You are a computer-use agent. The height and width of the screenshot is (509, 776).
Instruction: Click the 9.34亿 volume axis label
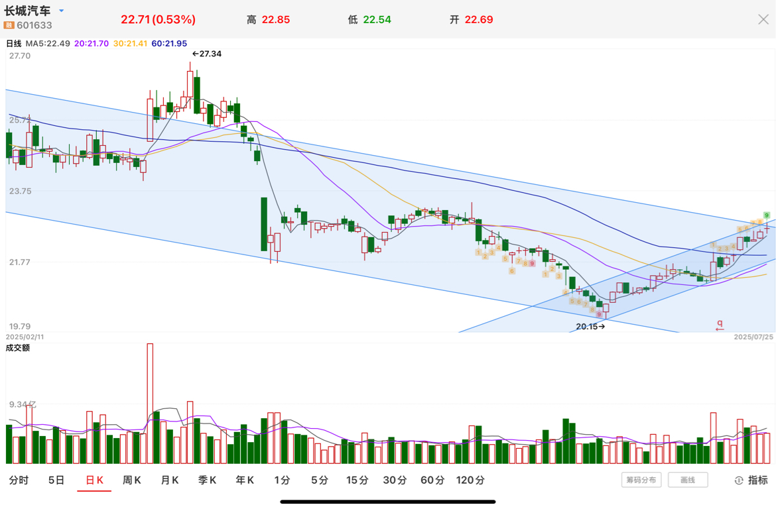[x=23, y=405]
